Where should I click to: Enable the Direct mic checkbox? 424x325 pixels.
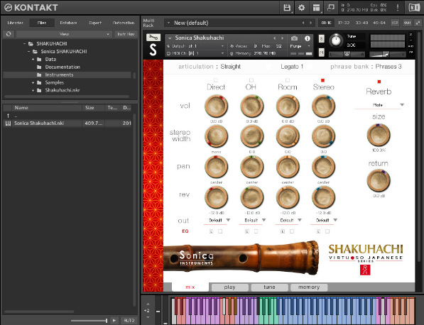(x=216, y=80)
